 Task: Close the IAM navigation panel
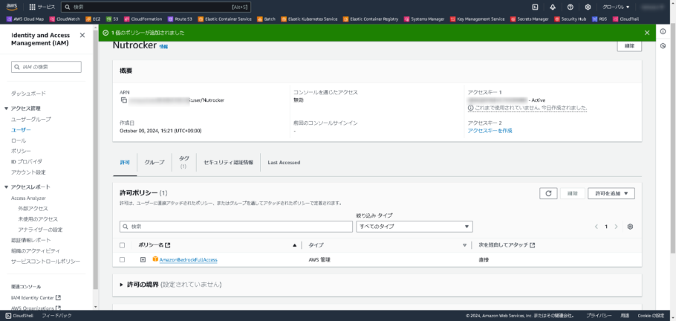pyautogui.click(x=82, y=35)
